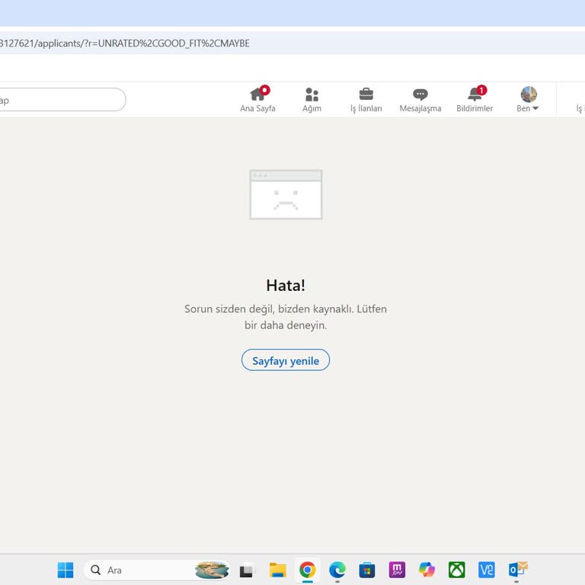
Task: Open Task View on the taskbar
Action: click(247, 570)
